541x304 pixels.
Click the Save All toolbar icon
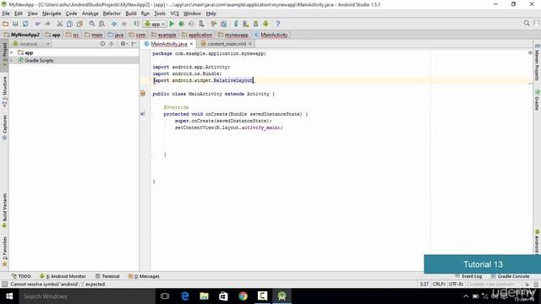tap(15, 24)
